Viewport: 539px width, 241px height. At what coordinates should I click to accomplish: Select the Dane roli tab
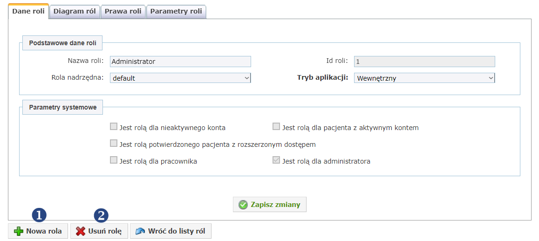click(x=28, y=11)
